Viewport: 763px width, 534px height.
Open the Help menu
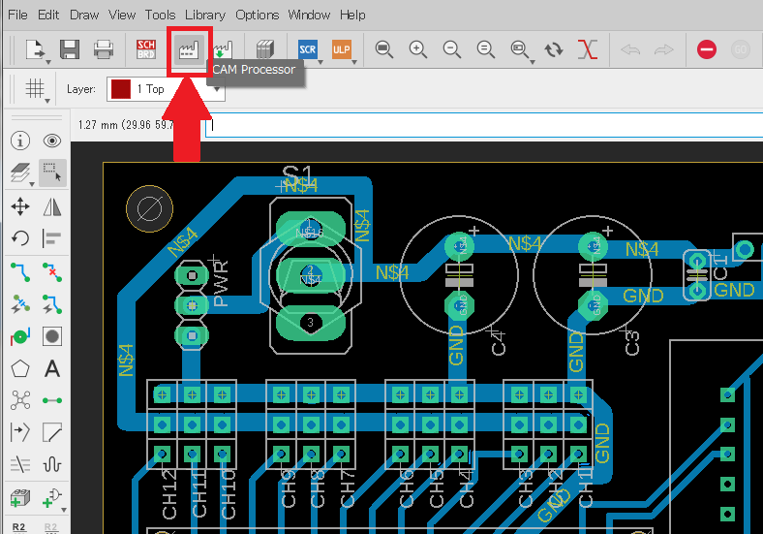point(352,15)
